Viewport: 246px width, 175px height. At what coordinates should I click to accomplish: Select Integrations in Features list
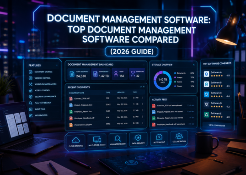[38, 115]
